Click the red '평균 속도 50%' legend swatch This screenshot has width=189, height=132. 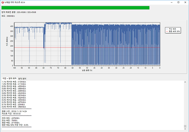[x=167, y=31]
